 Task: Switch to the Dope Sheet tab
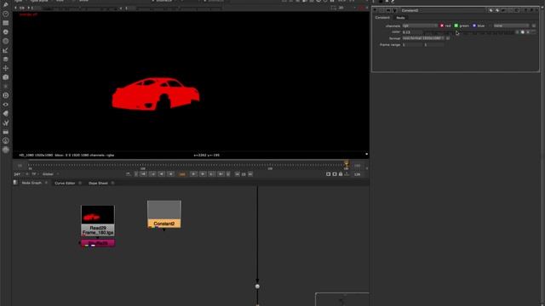(98, 183)
